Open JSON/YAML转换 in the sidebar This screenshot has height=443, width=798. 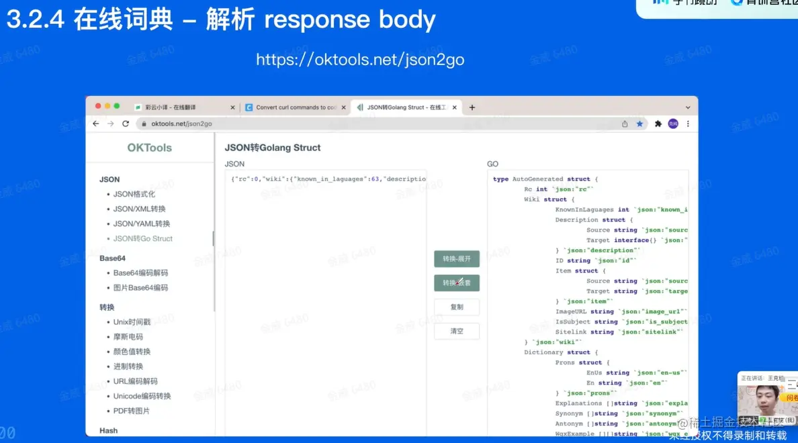tap(142, 224)
